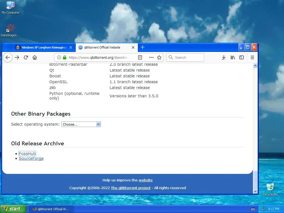Click Versions later than 3.5.0 text
This screenshot has width=284, height=213.
[x=134, y=96]
